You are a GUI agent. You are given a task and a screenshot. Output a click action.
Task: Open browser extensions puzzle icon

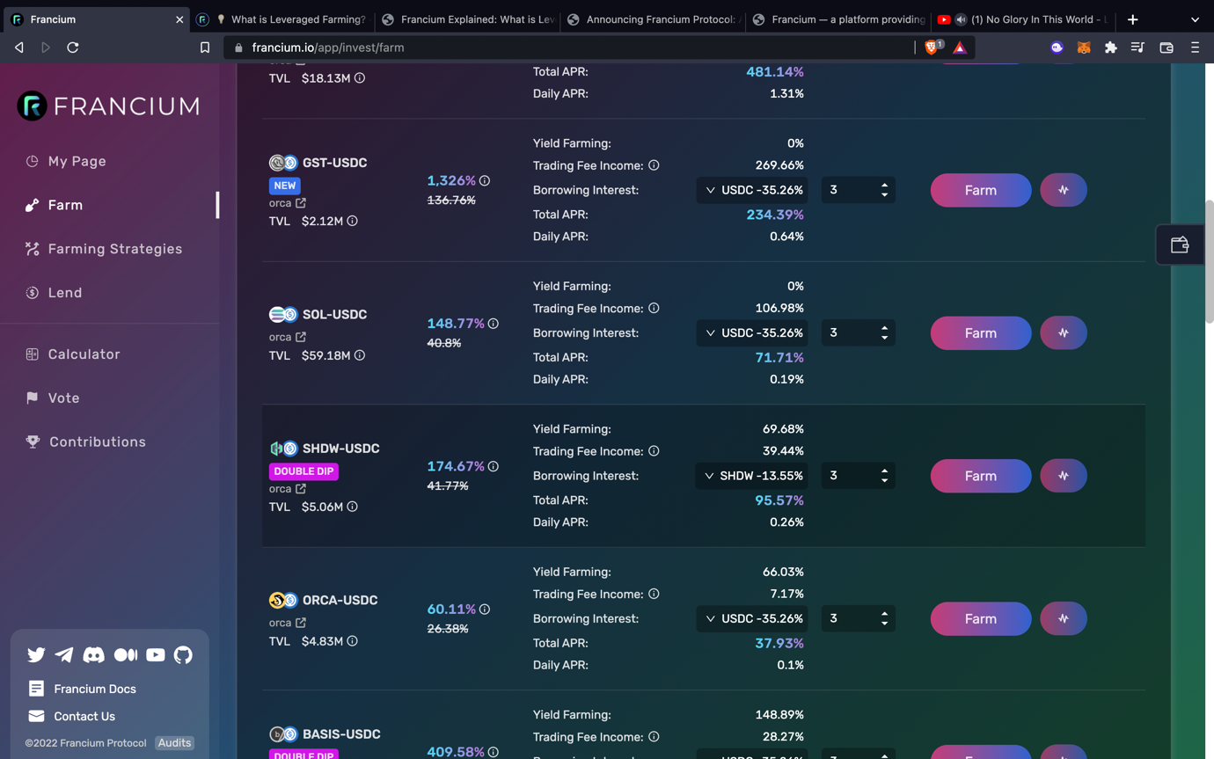pos(1111,47)
